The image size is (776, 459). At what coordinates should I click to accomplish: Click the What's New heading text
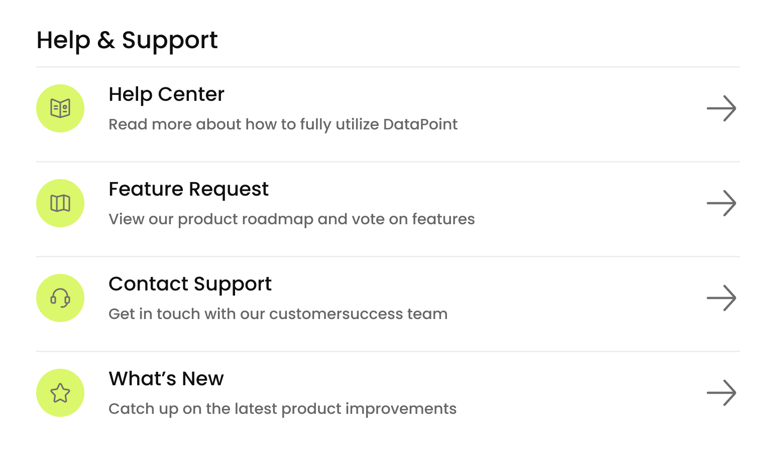point(166,379)
